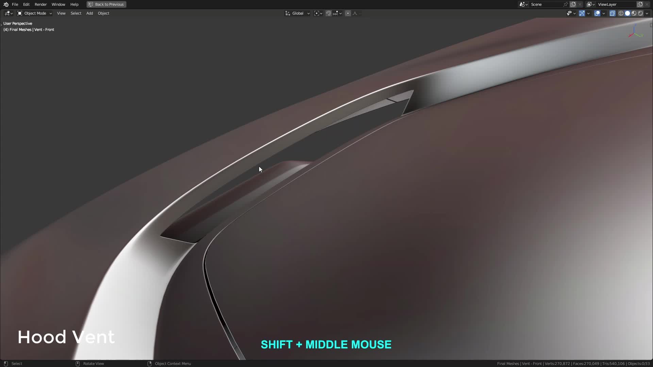This screenshot has width=653, height=367.
Task: Toggle proportional editing
Action: (x=348, y=13)
